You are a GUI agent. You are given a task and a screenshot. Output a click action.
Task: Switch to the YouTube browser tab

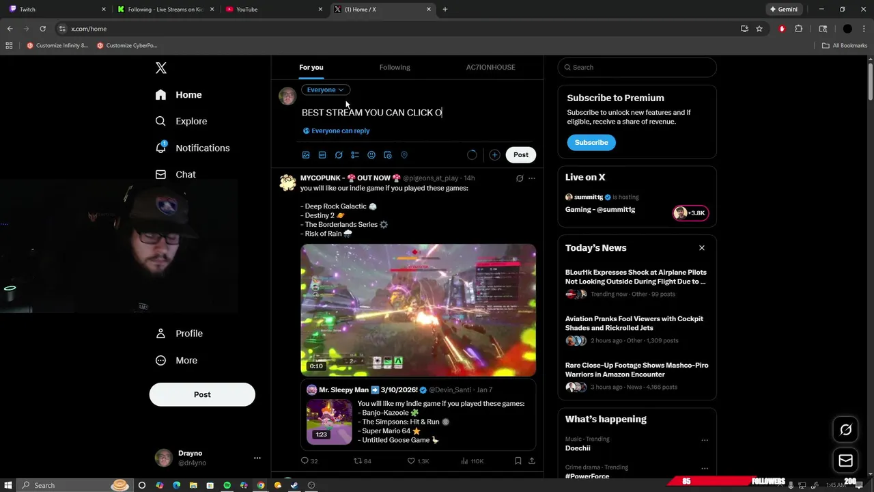[274, 10]
